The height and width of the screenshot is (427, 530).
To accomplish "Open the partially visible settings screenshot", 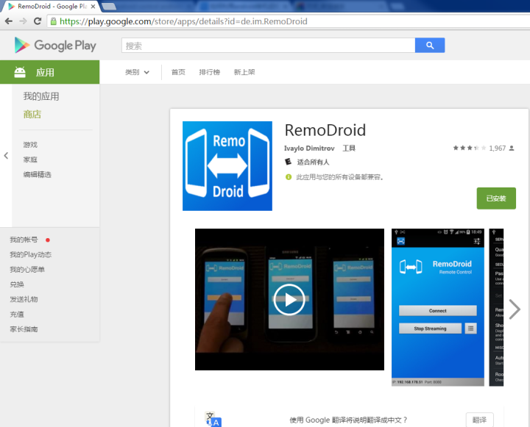I will [x=497, y=307].
